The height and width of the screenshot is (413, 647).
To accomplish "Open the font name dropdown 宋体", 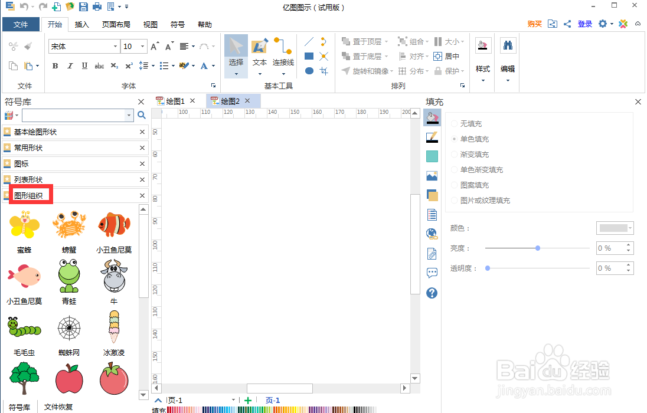I will tap(115, 46).
